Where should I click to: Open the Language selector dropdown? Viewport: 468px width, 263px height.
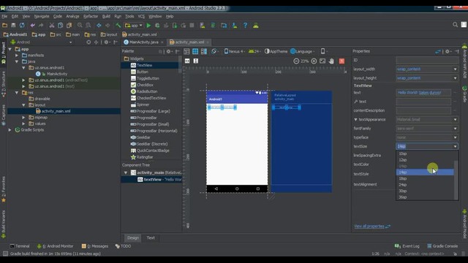(303, 51)
